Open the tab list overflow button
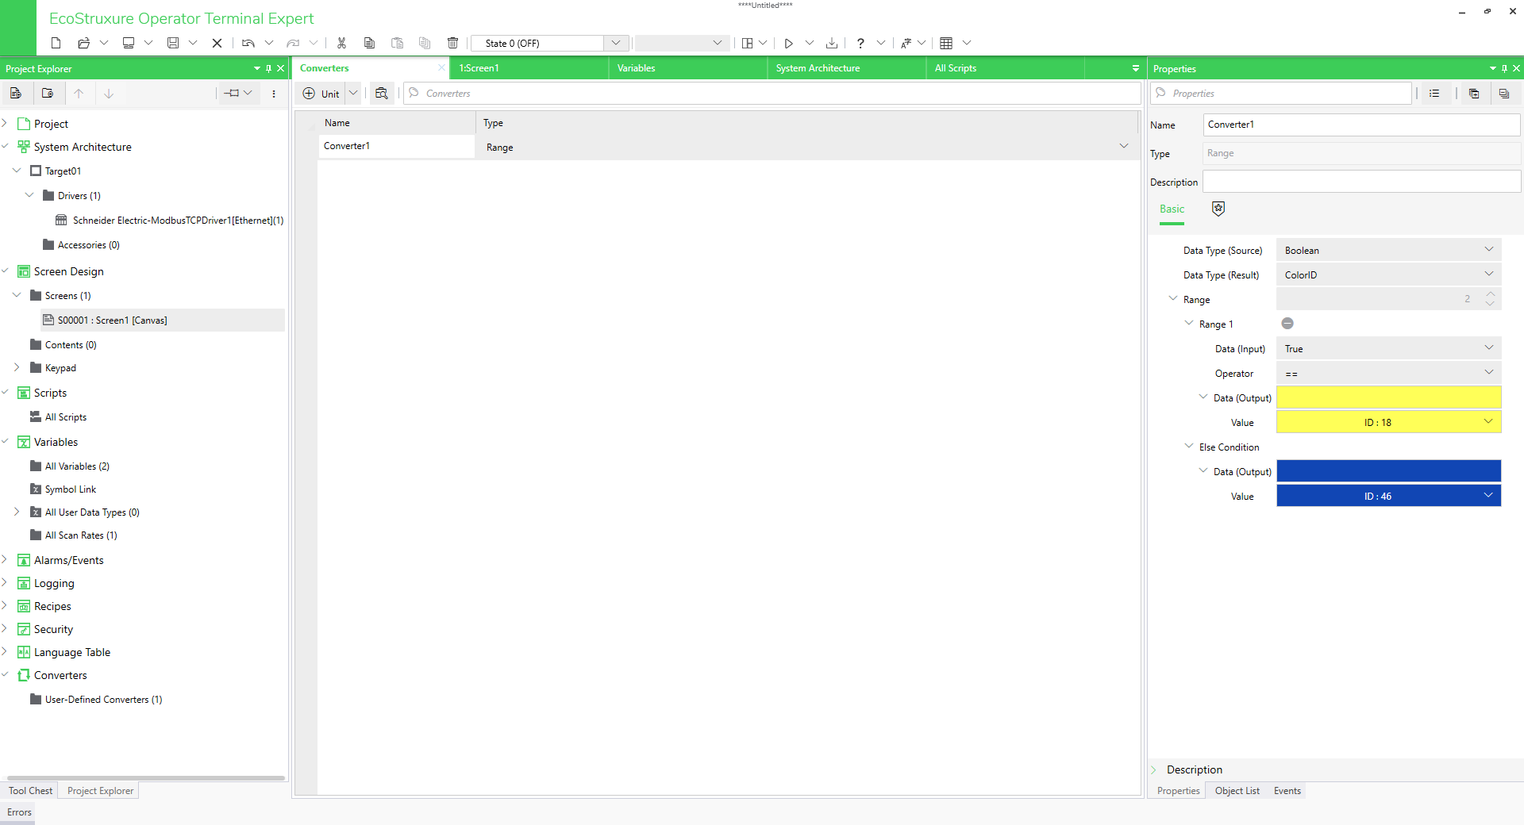This screenshot has height=825, width=1524. coord(1135,68)
